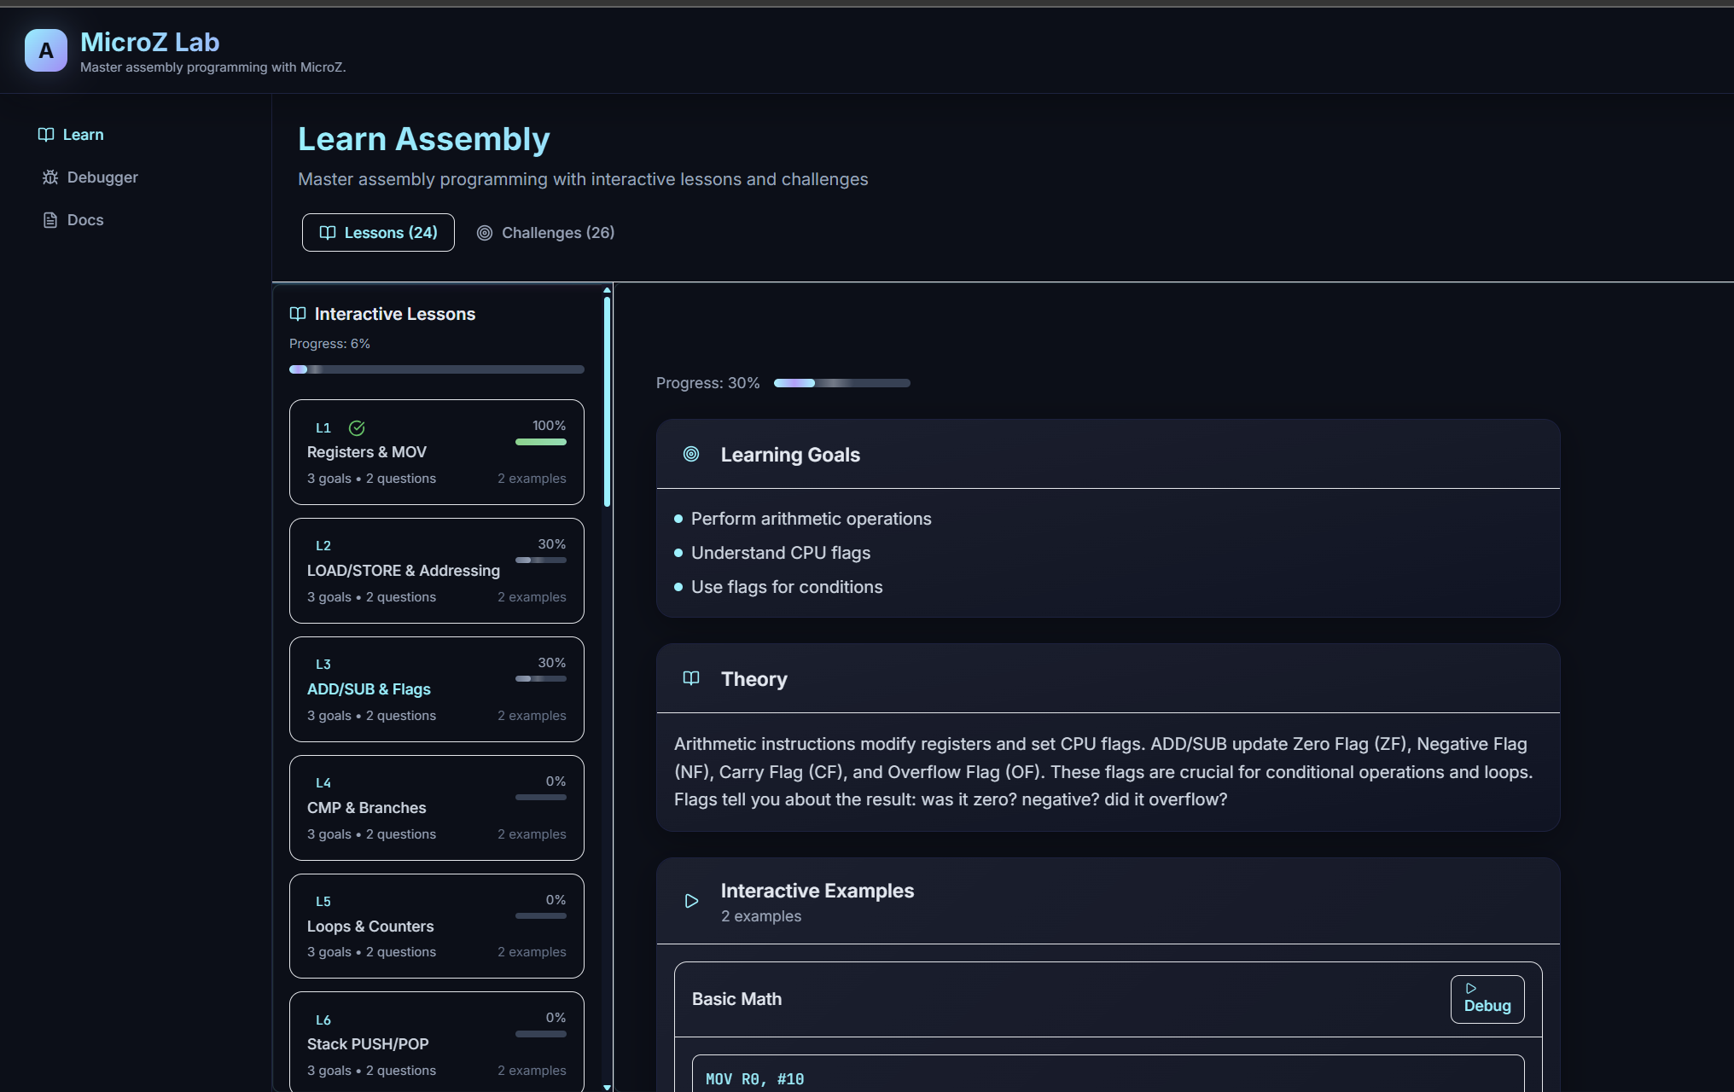The width and height of the screenshot is (1734, 1092).
Task: Click the Docs file icon
Action: [x=50, y=220]
